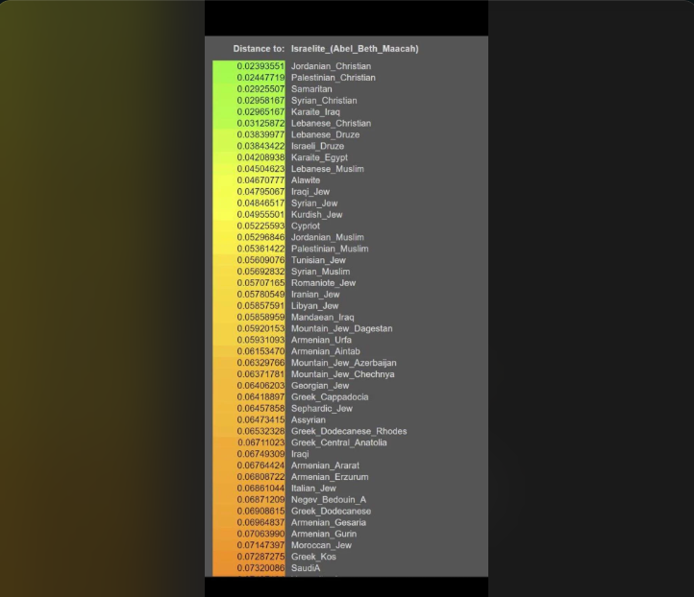Click Israeli_Druze population name
Screen dimensions: 694x597
[x=317, y=146]
